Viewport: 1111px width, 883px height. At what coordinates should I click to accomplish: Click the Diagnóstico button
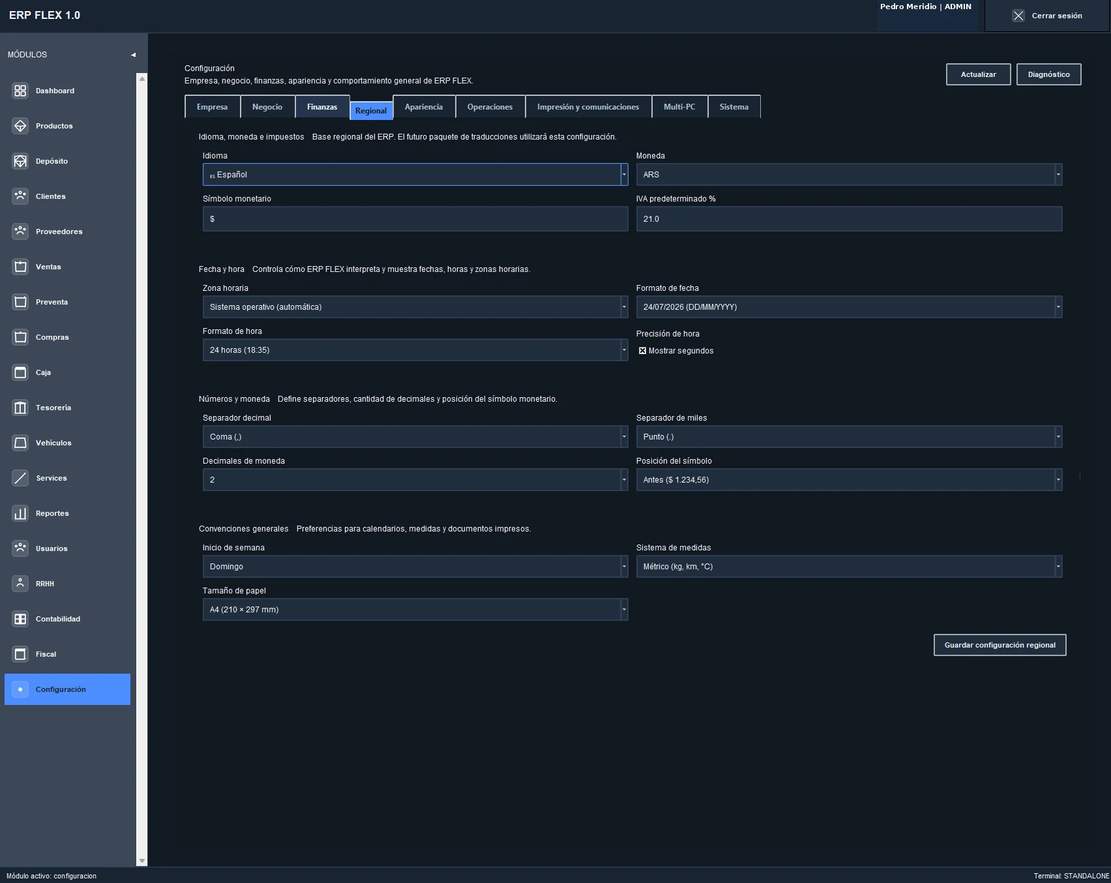(x=1048, y=74)
